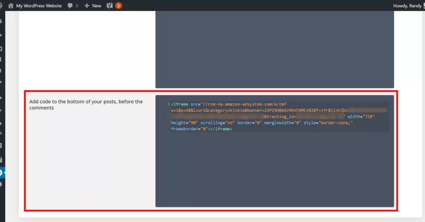Open the New content menu
Viewport: 425px width, 222px height.
point(96,6)
